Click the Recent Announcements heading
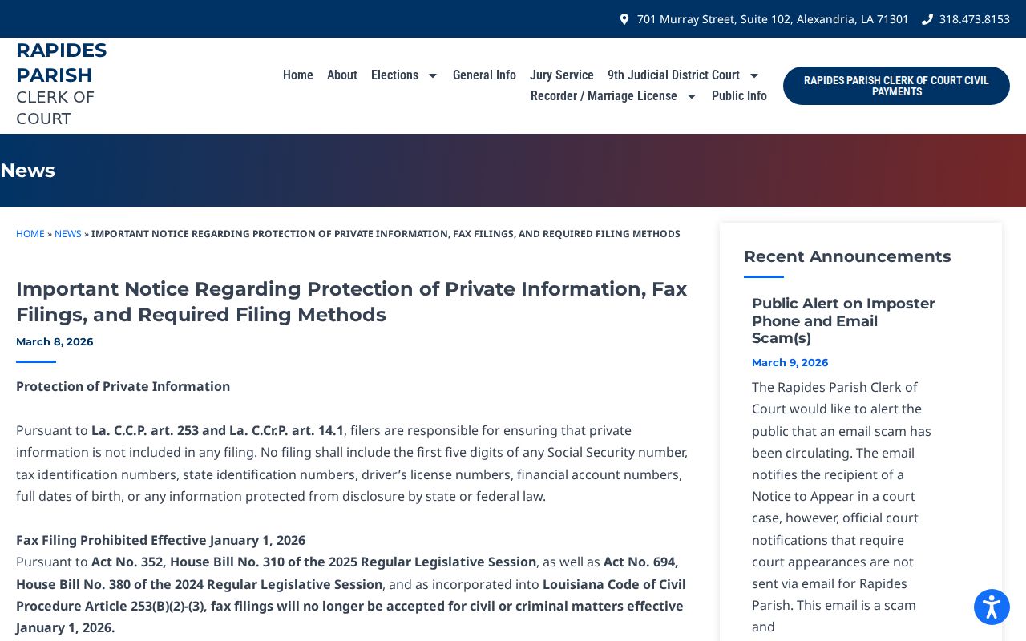 [847, 256]
